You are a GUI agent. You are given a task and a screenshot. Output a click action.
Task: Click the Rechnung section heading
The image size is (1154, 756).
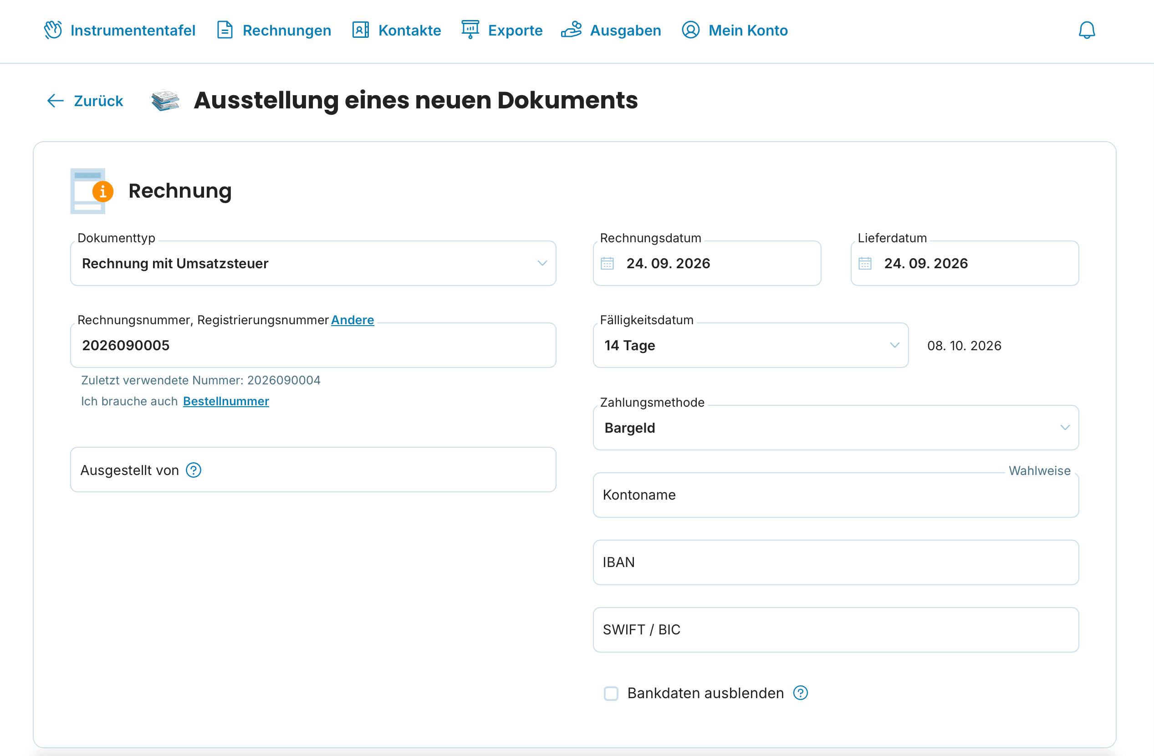180,190
